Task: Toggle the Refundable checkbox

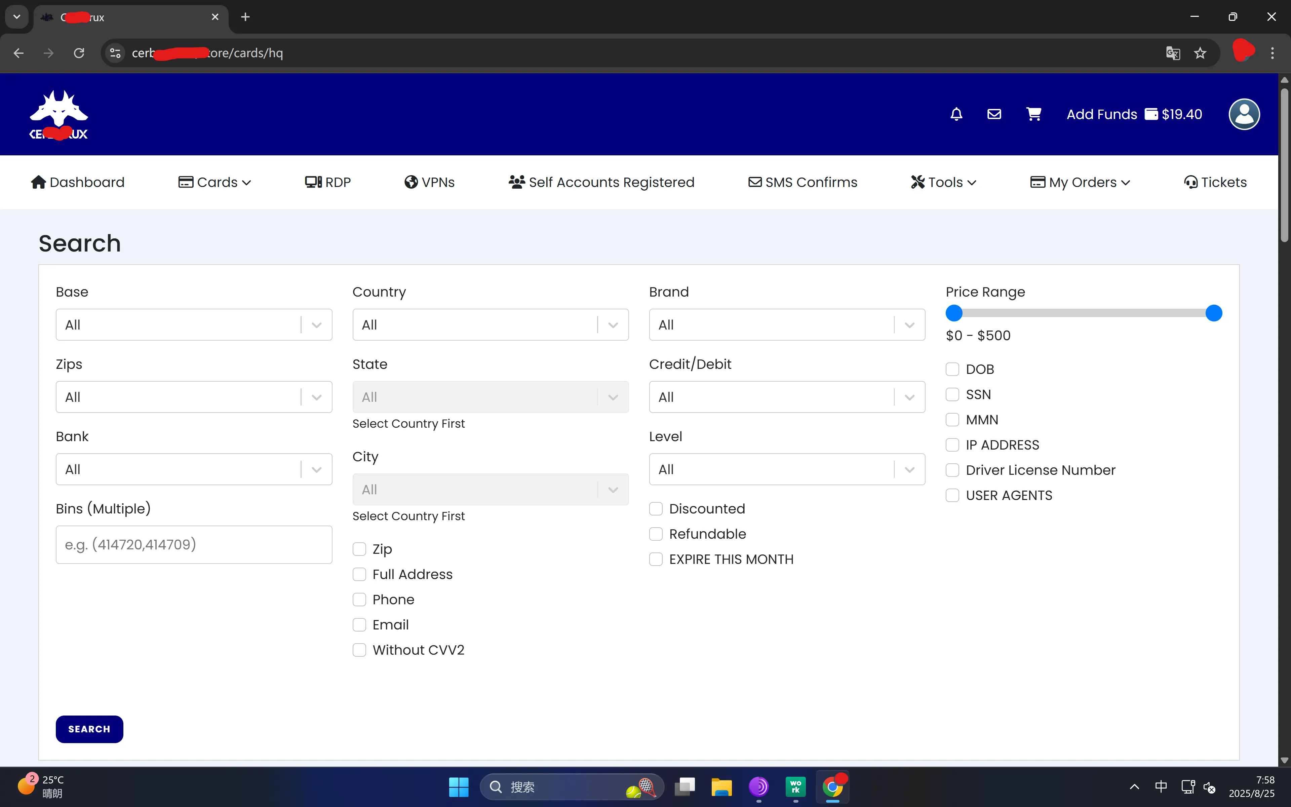Action: click(x=656, y=534)
